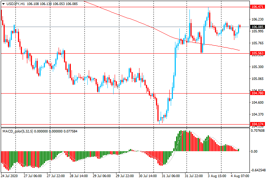Open the chart menu triangle beside USDJPY,H1
The width and height of the screenshot is (266, 180).
coord(3,4)
